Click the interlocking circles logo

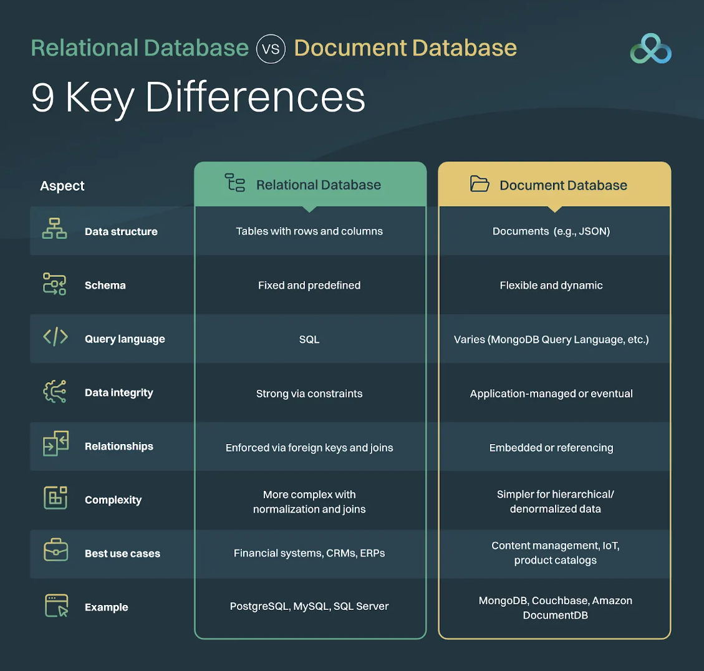[650, 49]
